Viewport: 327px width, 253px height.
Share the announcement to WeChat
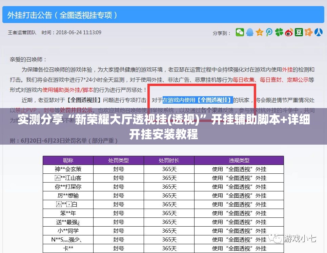point(240,32)
